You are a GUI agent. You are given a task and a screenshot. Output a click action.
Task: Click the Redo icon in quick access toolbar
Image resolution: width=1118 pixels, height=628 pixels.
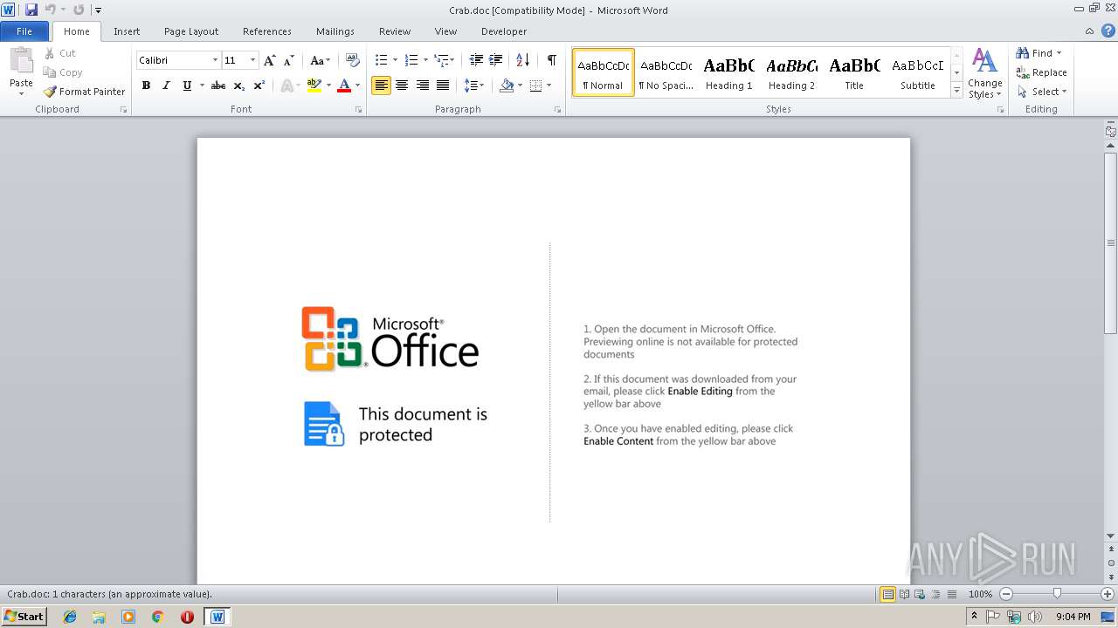(79, 10)
